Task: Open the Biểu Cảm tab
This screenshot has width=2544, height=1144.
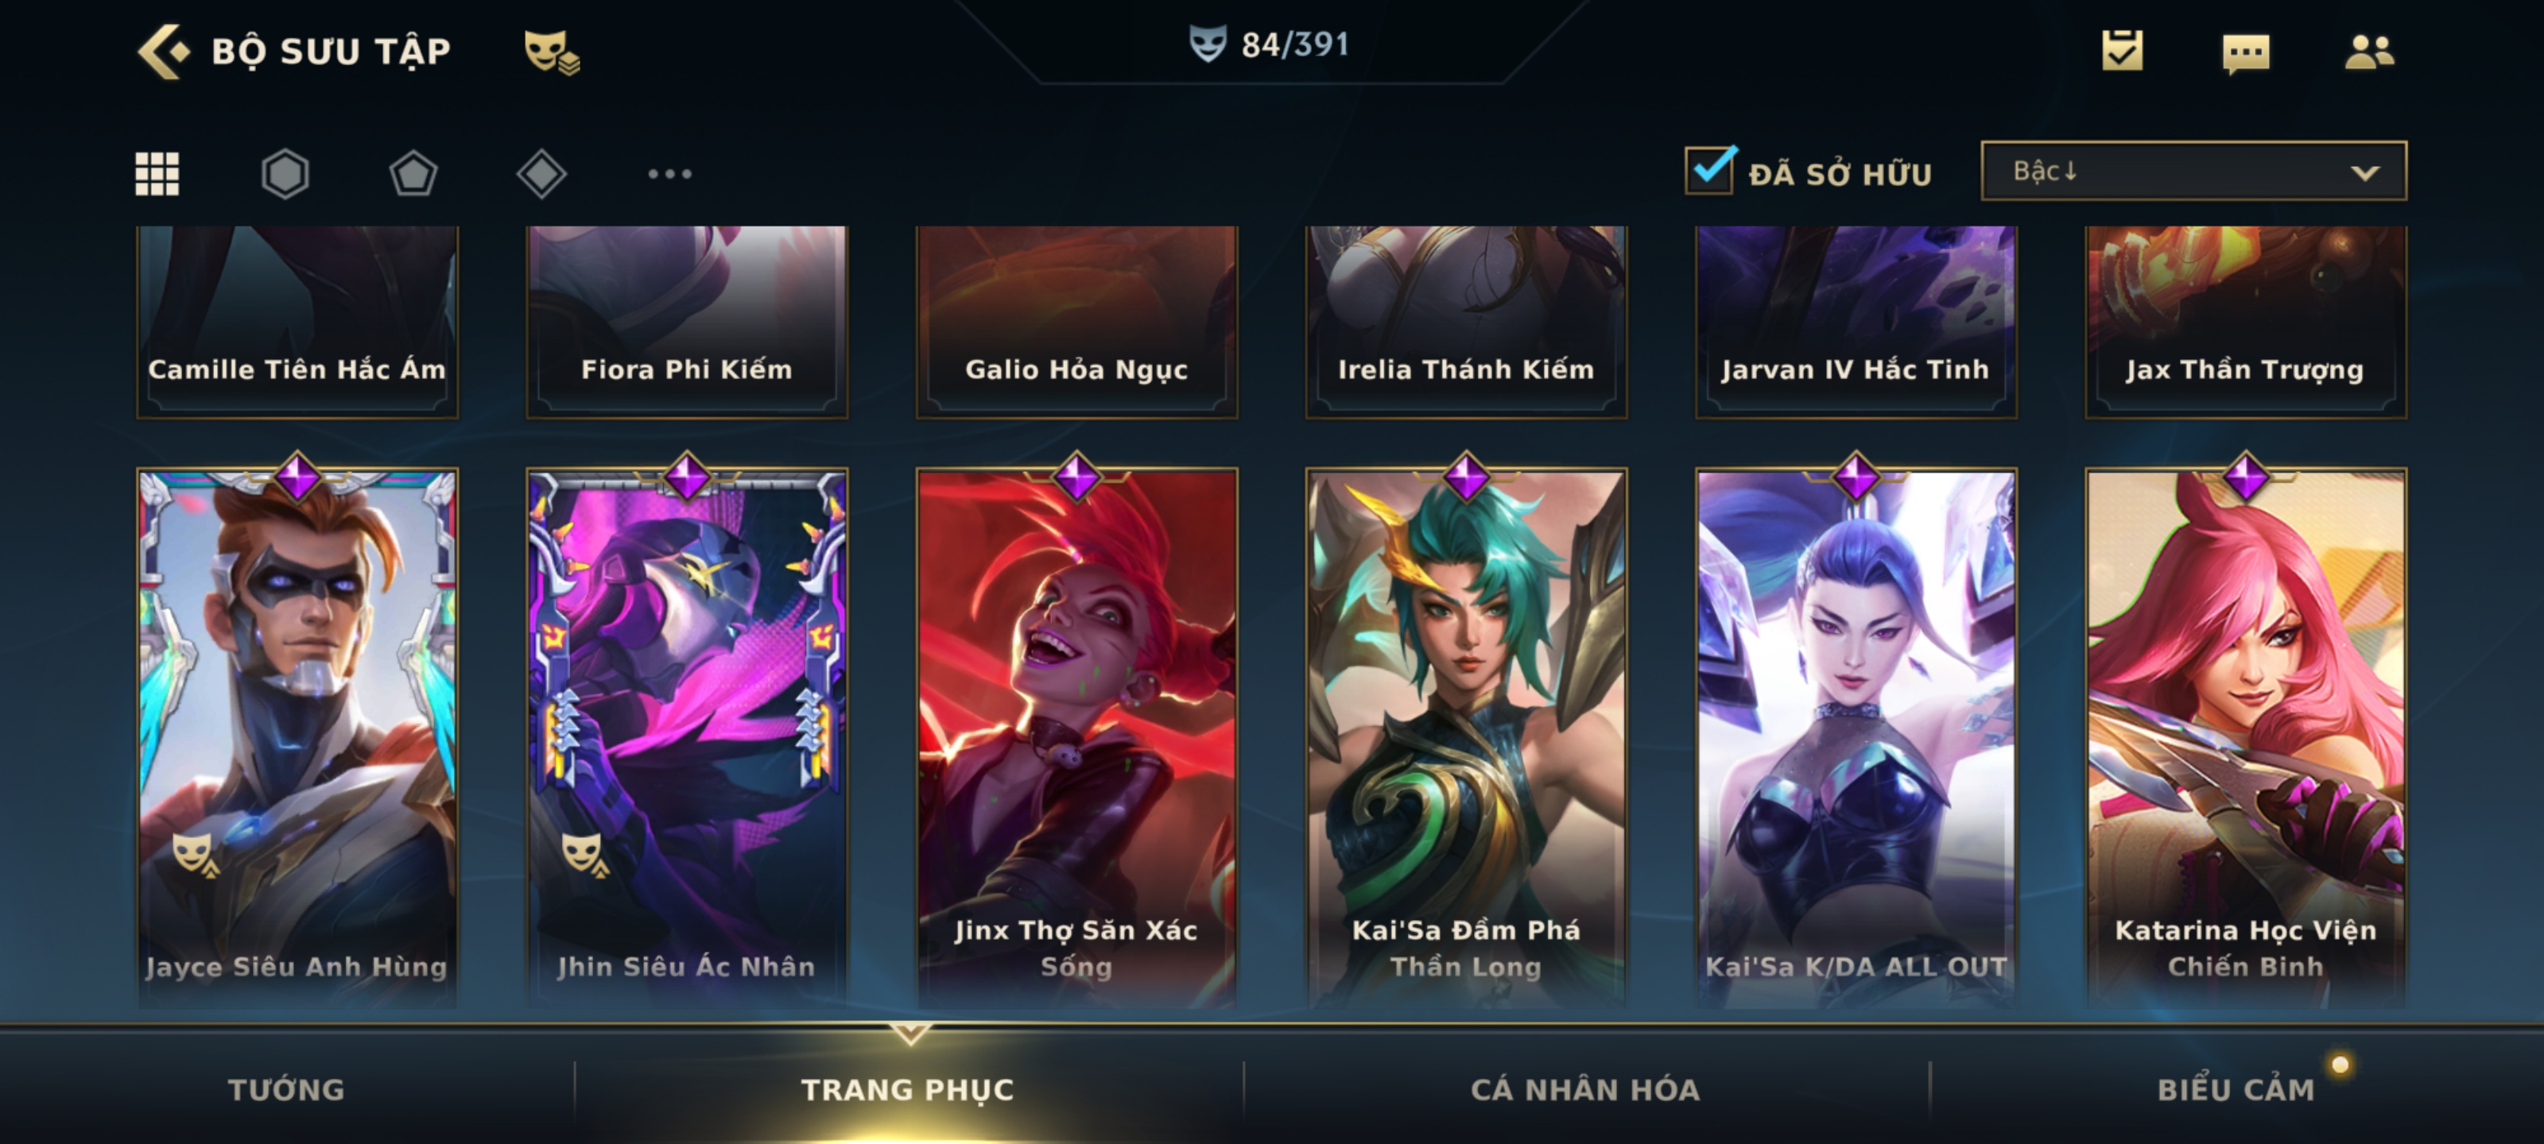Action: tap(2236, 1088)
